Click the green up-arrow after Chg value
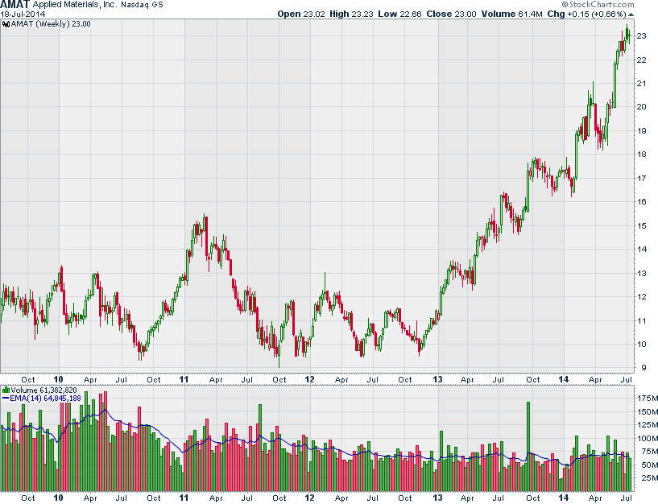658x504 pixels. [x=631, y=14]
